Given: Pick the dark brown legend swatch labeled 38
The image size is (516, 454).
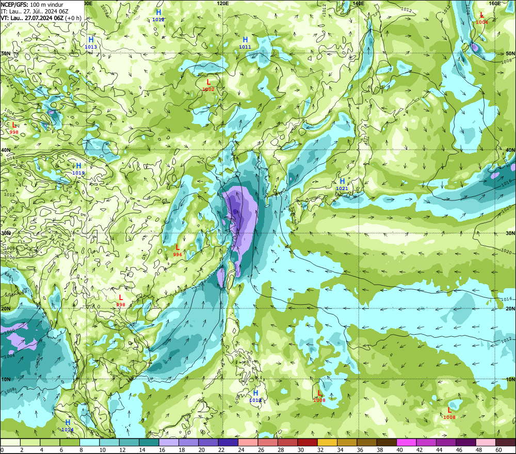Looking at the screenshot, I should [x=386, y=442].
